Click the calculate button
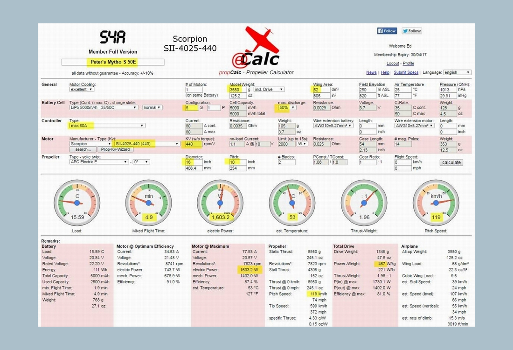The height and width of the screenshot is (350, 513). (451, 162)
